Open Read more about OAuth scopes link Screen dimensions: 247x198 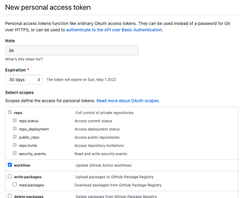click(128, 101)
